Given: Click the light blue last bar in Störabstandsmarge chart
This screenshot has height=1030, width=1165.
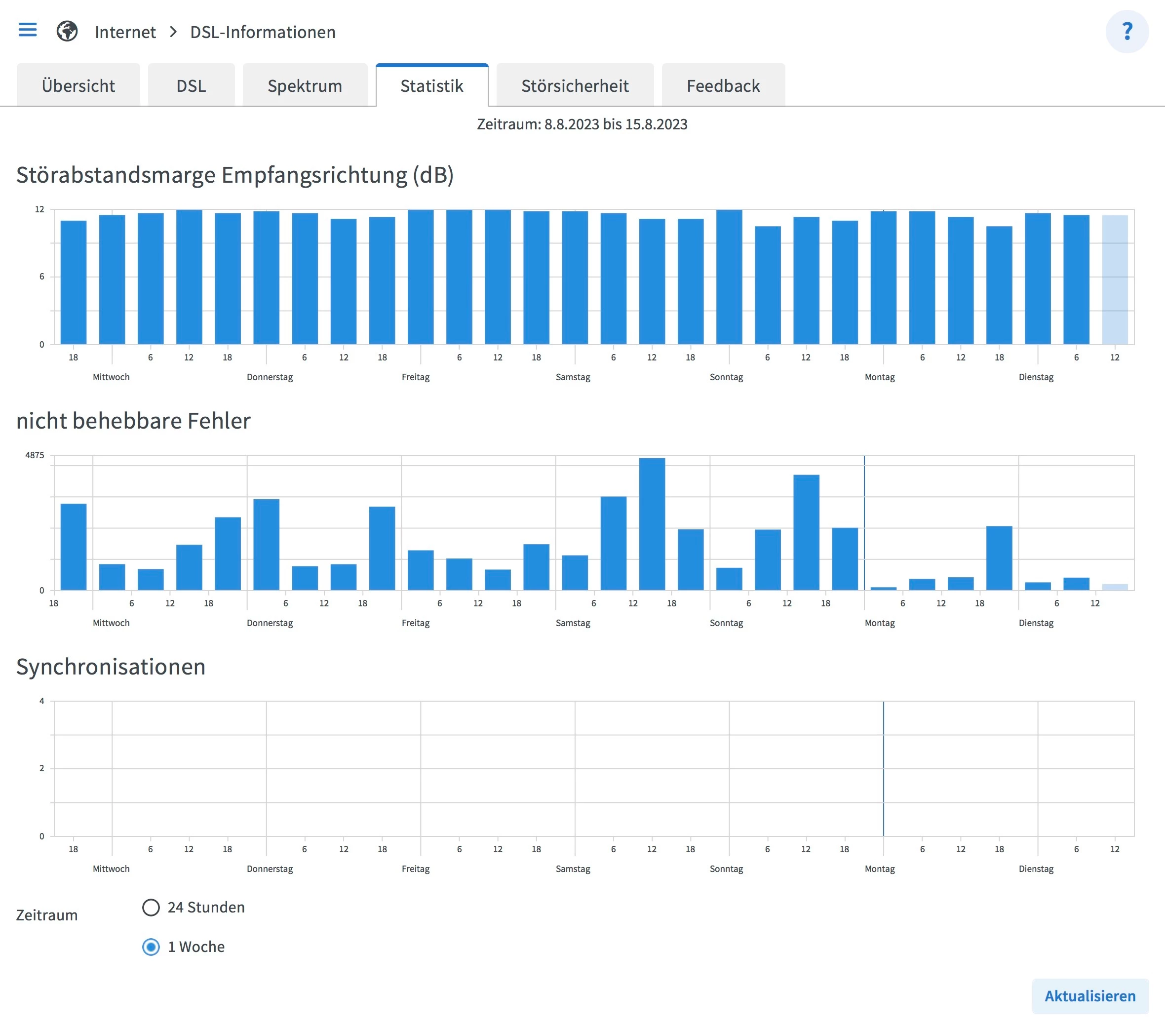Looking at the screenshot, I should click(x=1114, y=279).
